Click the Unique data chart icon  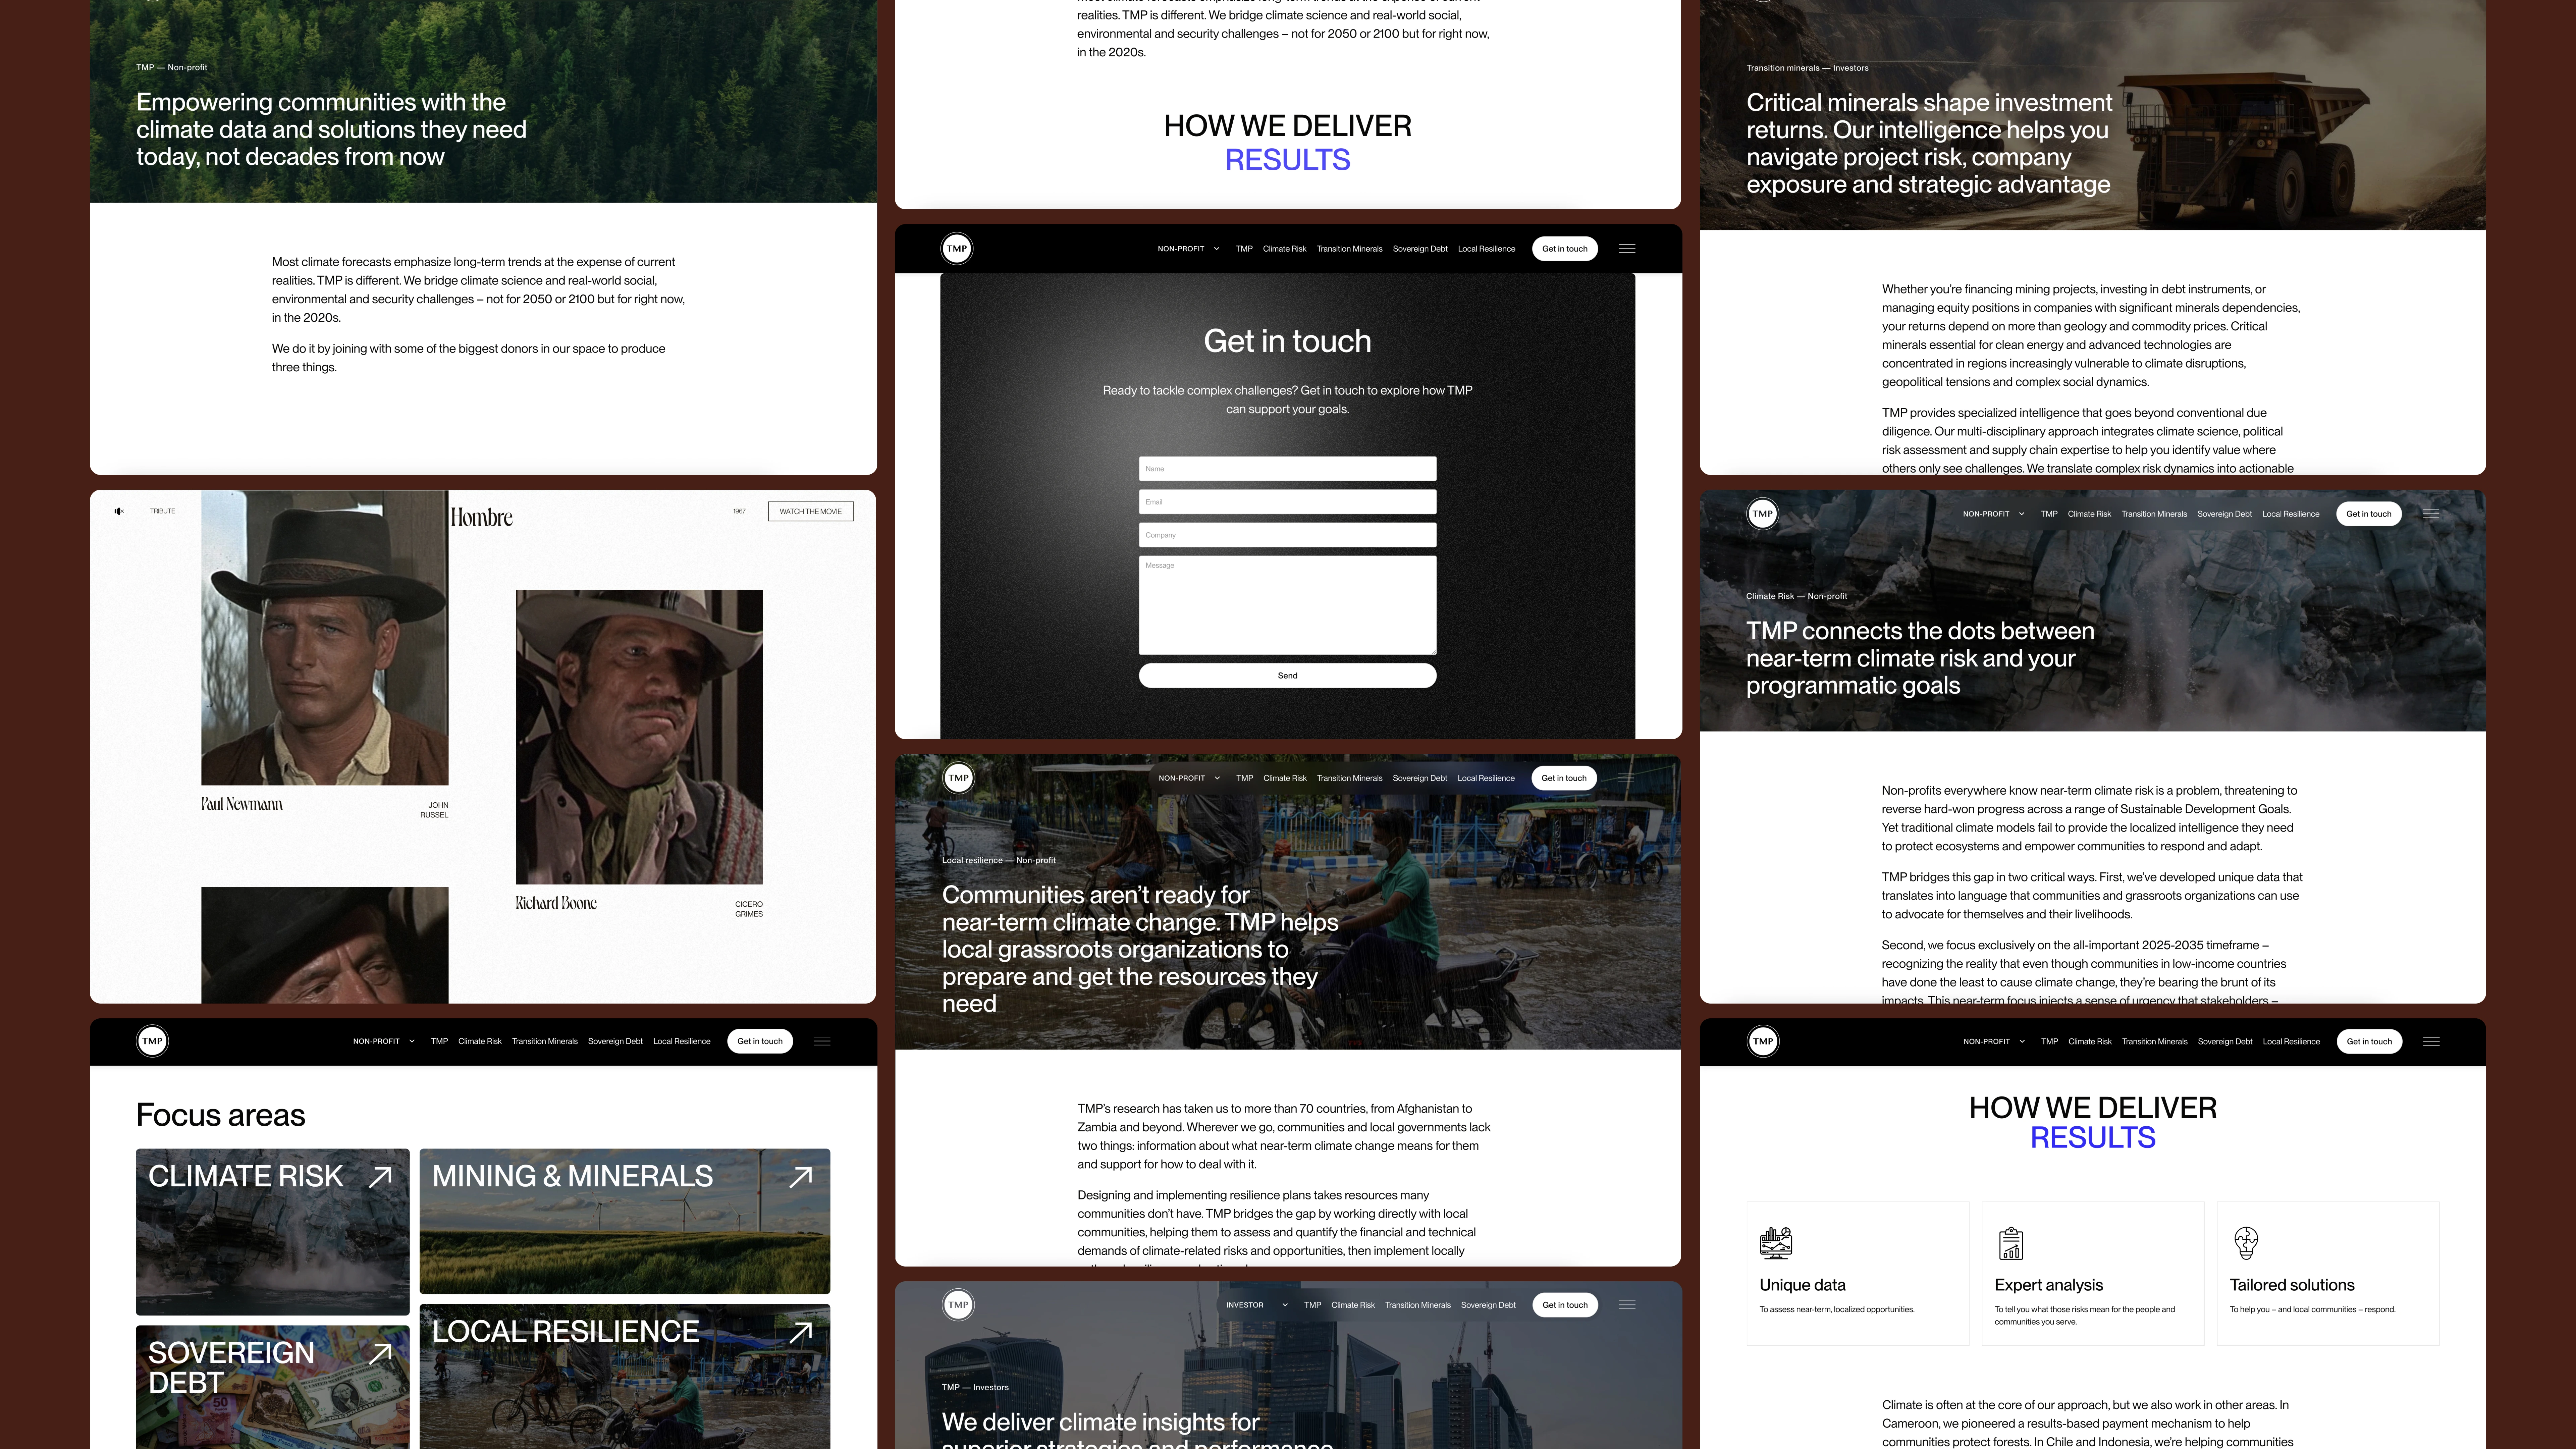[x=1776, y=1243]
